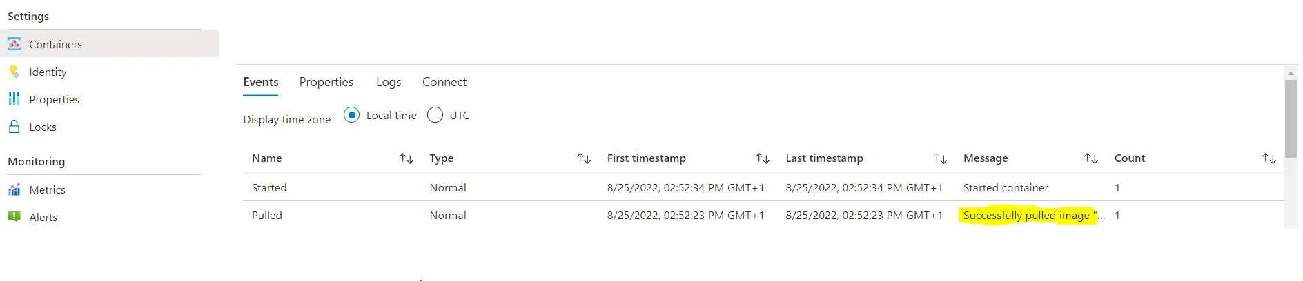Image resolution: width=1303 pixels, height=281 pixels.
Task: Click the Alerts link under Monitoring
Action: click(x=43, y=217)
